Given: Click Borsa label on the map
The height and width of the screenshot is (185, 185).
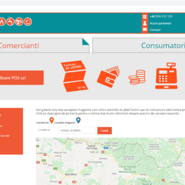Looking at the screenshot, I should point(143,175).
